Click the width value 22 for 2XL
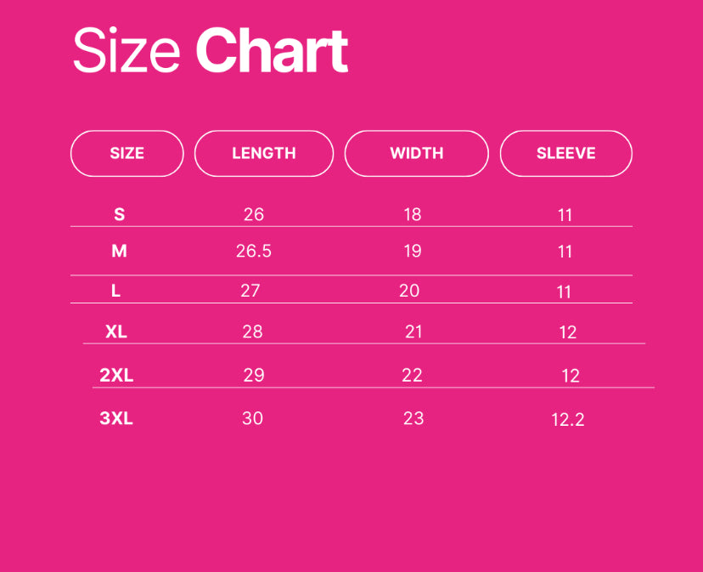The image size is (703, 572). [412, 375]
